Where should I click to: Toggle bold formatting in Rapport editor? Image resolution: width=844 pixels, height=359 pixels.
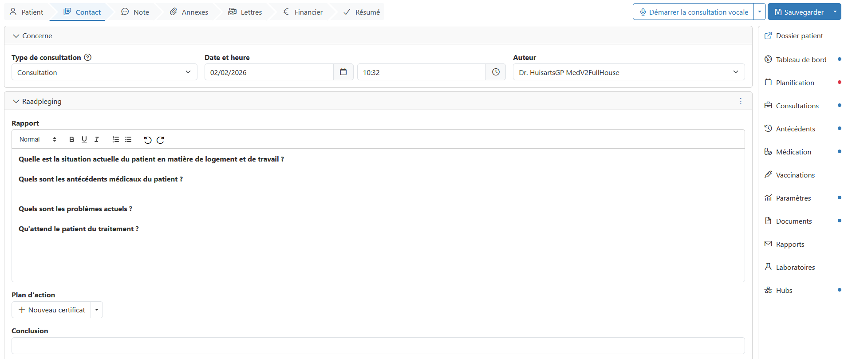pyautogui.click(x=71, y=139)
